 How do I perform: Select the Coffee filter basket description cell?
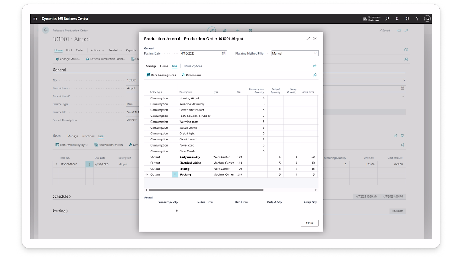[195, 110]
